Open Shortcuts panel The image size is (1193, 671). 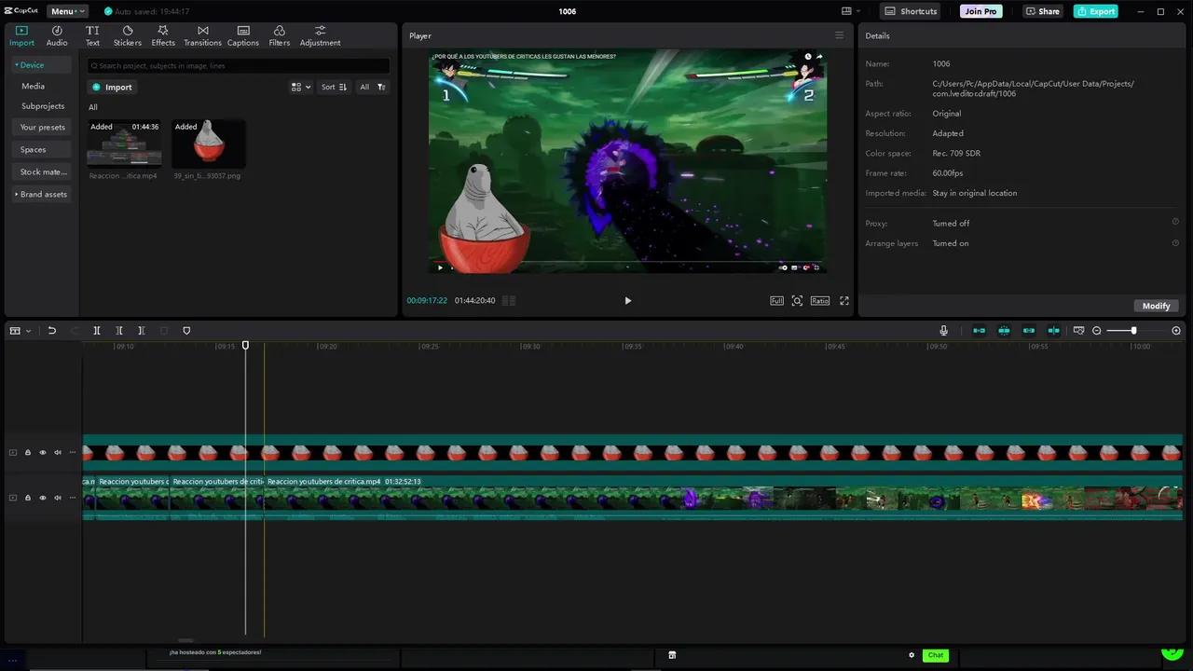(910, 11)
